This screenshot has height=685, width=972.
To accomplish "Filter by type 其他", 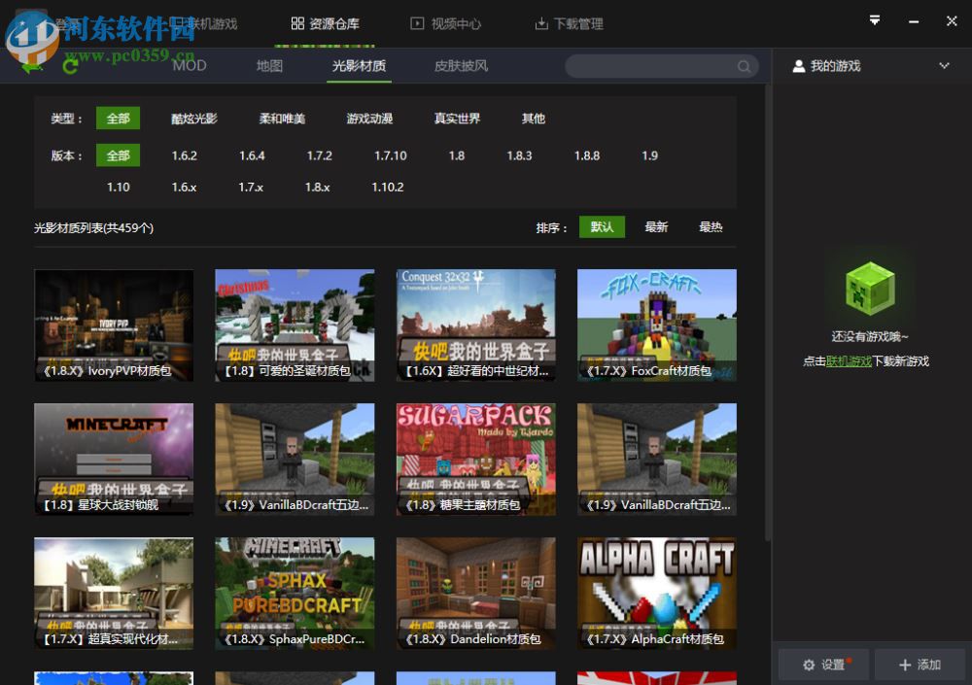I will pyautogui.click(x=533, y=119).
